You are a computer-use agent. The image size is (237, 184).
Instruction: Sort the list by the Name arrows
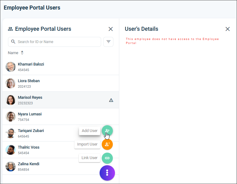[x=22, y=53]
